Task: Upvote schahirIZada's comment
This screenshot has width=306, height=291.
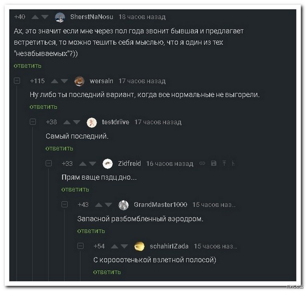Action: click(x=114, y=246)
